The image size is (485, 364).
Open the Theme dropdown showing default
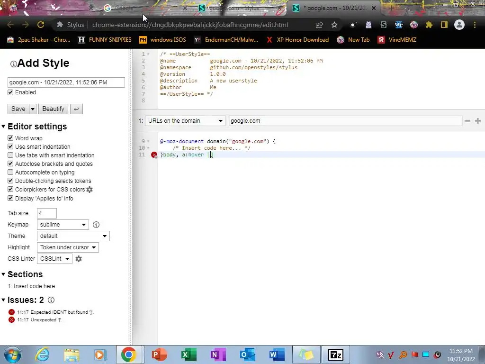pyautogui.click(x=73, y=236)
